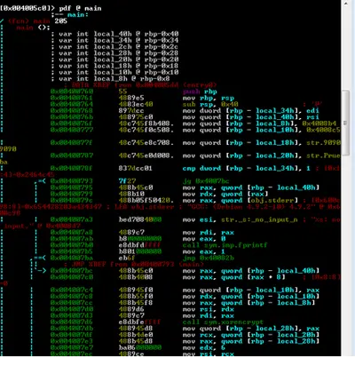This screenshot has height=366, width=355.
Task: Click the 'call sym.xorencrypt' instruction
Action: coord(223,322)
